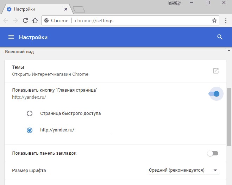Screen dimensions: 232x185
Task: Minimize the Chrome window
Action: click(192, 3)
